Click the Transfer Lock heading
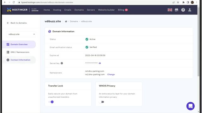 (x=56, y=86)
